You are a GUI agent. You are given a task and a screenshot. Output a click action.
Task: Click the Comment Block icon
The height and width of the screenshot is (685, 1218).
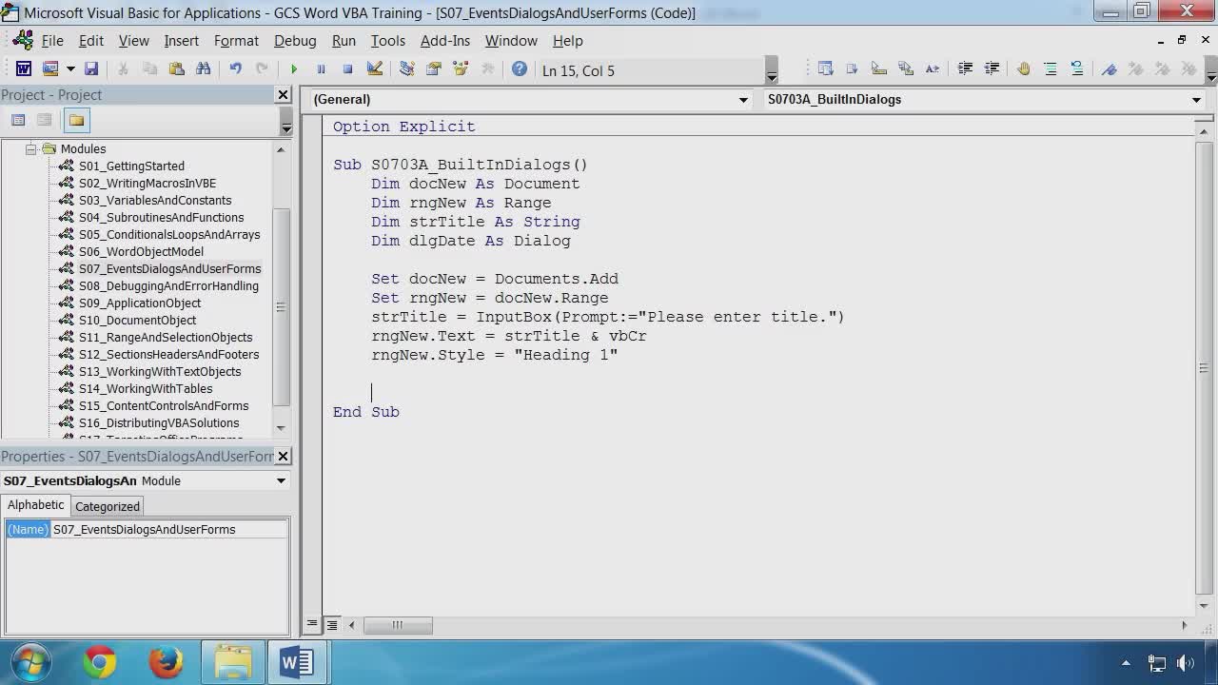tap(1051, 68)
